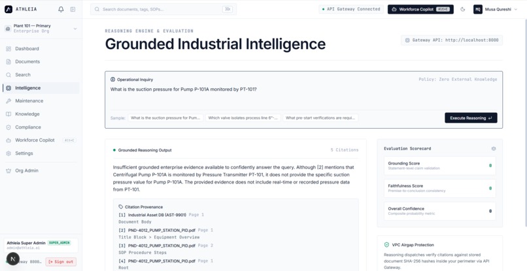
Task: Open the Org Admin page
Action: [x=41, y=170]
